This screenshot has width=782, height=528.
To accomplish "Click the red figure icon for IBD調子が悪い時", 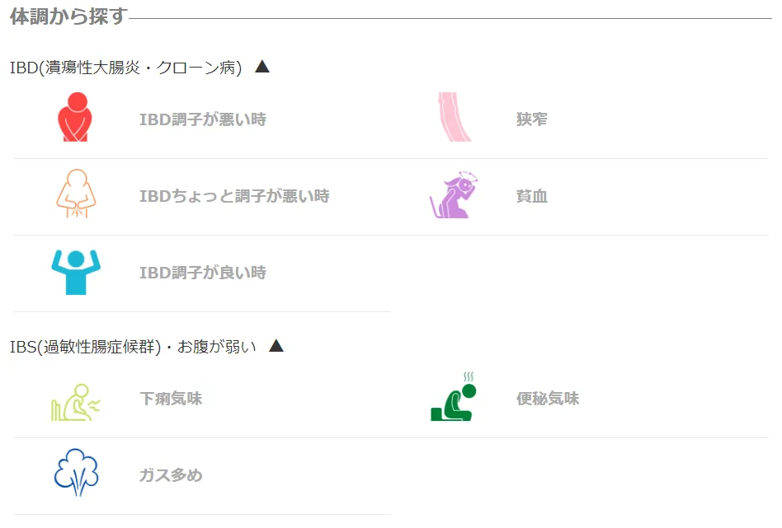I will point(76,117).
